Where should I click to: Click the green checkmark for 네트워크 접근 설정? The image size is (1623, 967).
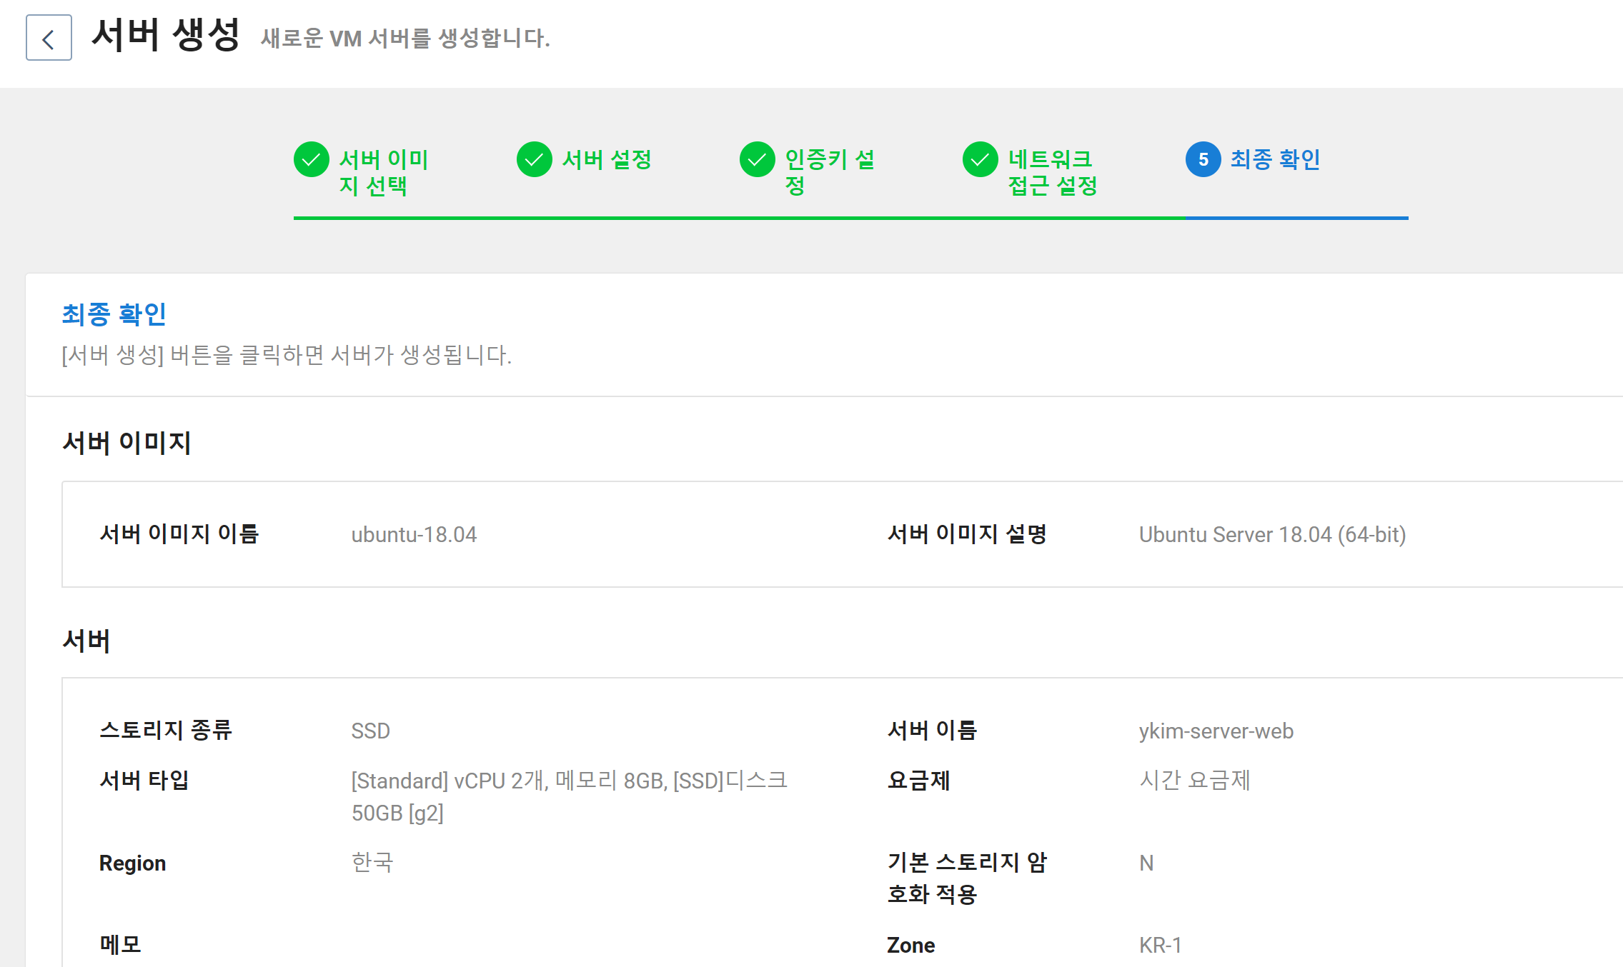pos(981,159)
